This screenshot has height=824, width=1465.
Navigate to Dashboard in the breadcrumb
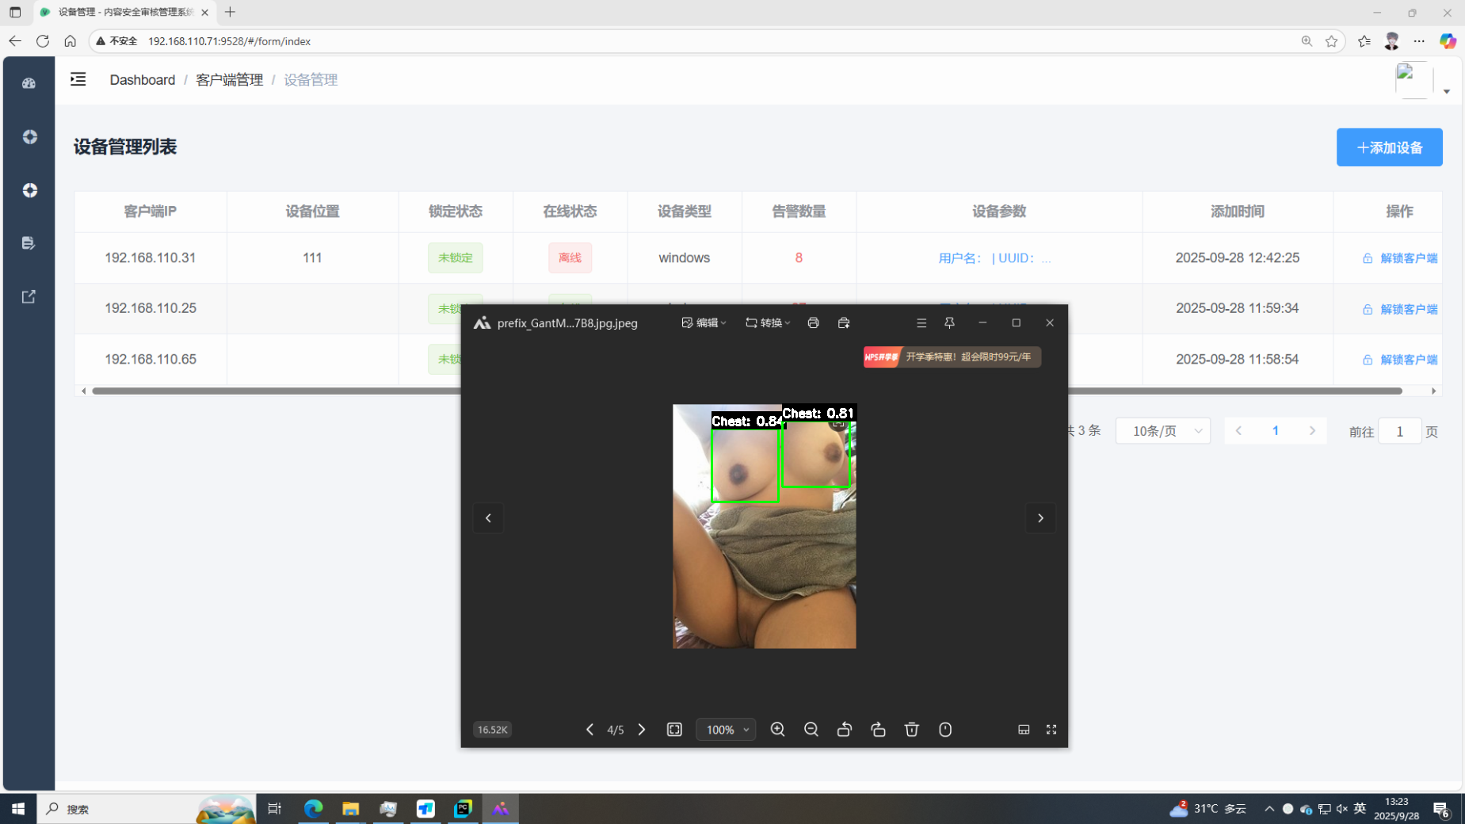point(143,80)
